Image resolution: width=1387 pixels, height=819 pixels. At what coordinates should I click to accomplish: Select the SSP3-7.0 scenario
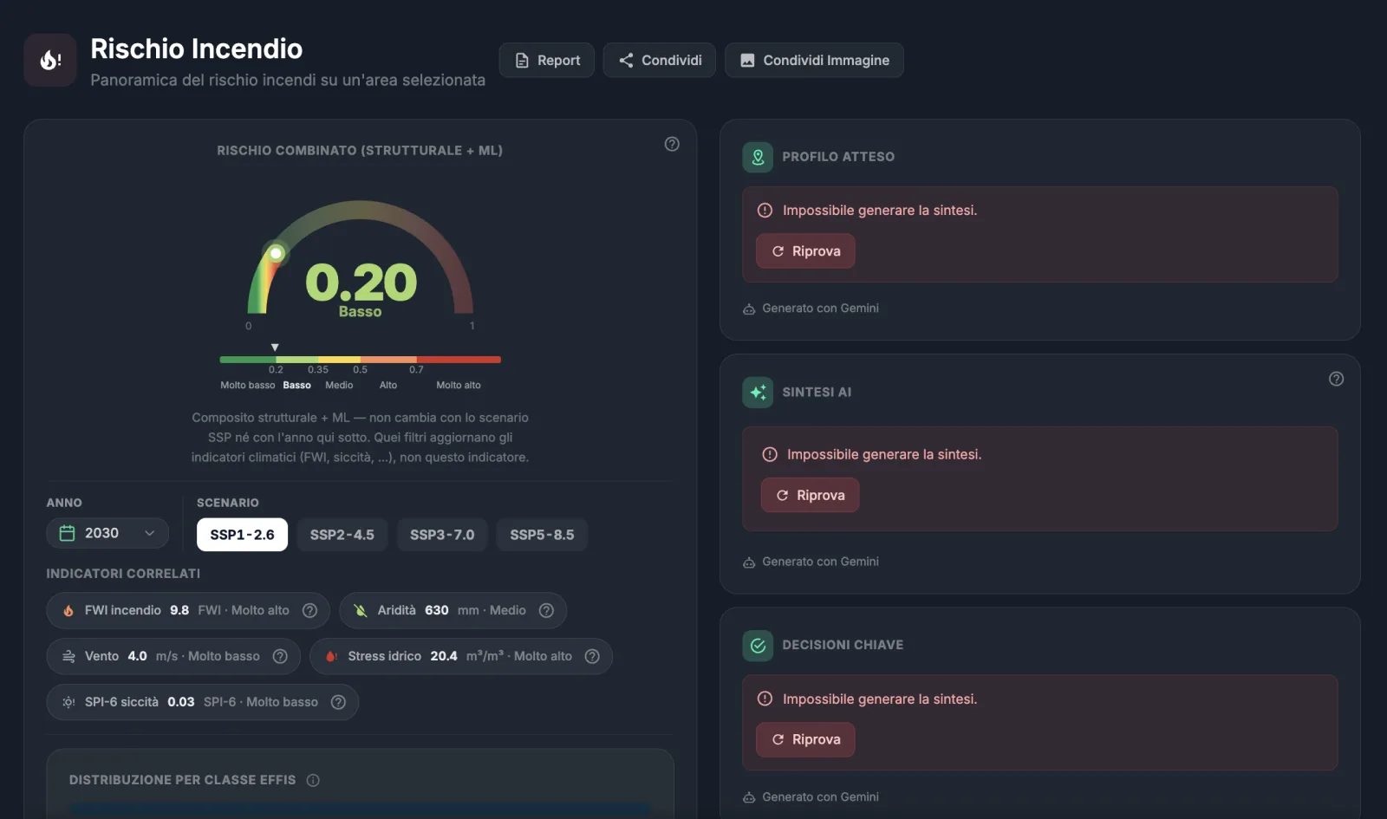click(x=442, y=535)
